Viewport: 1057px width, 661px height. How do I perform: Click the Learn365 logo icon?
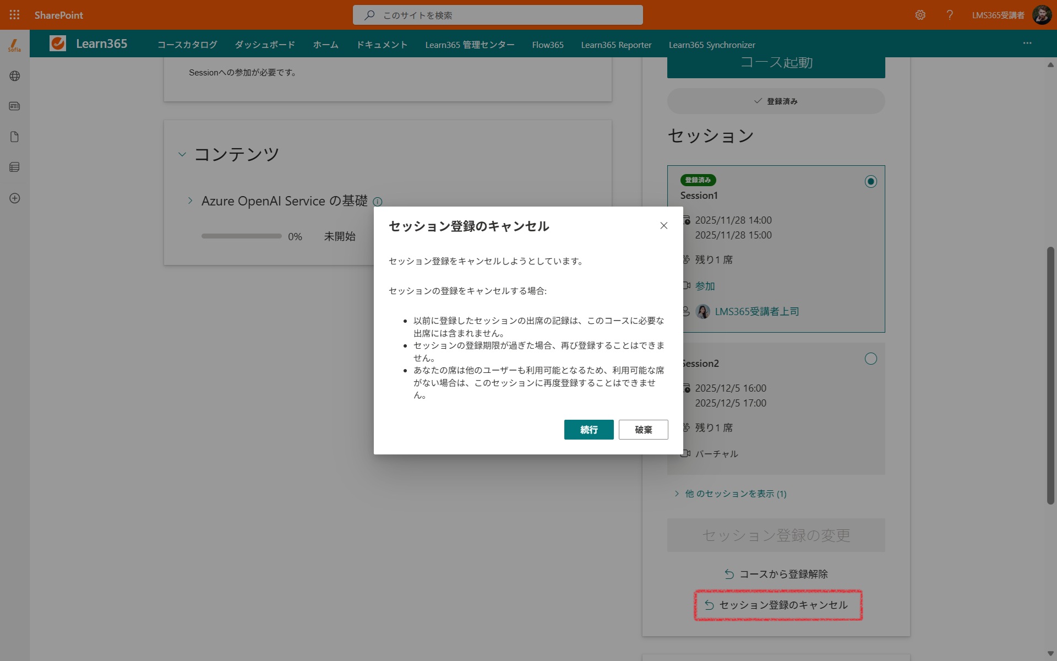tap(58, 43)
